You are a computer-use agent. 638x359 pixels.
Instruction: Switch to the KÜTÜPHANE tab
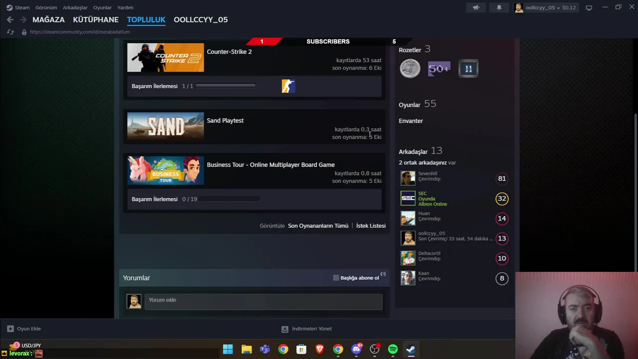(96, 19)
